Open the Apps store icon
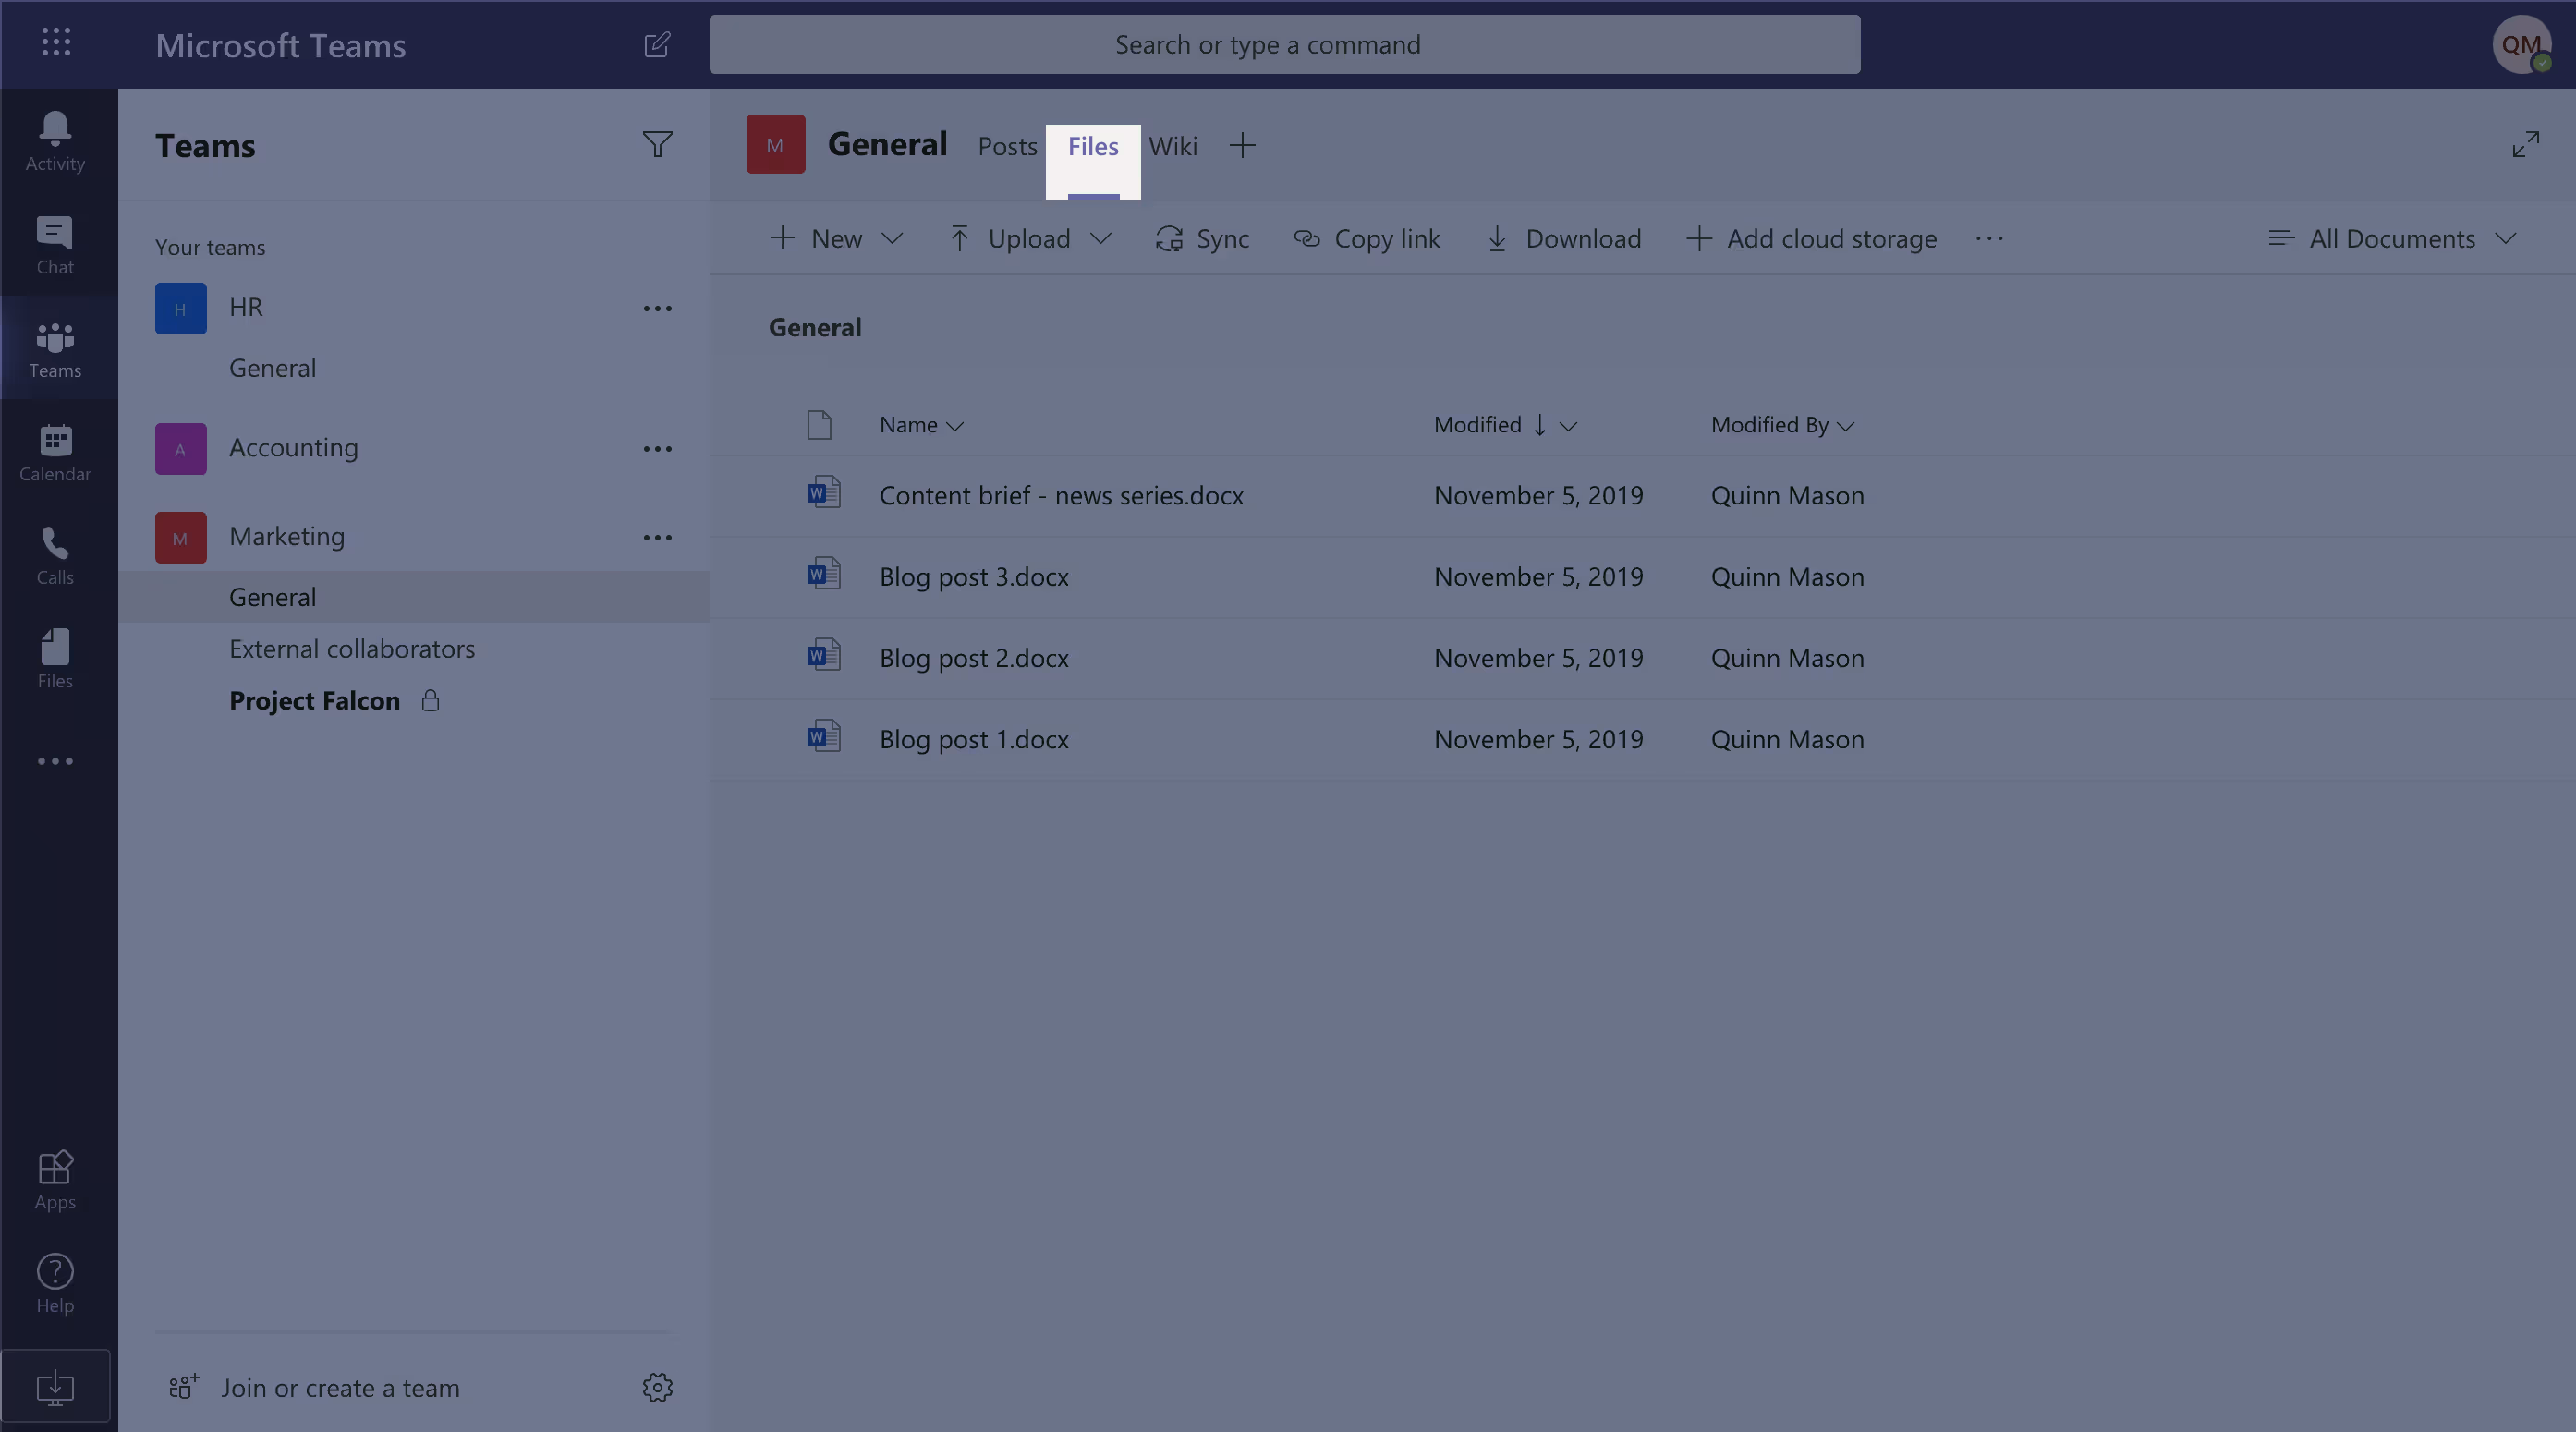2576x1432 pixels. 55,1180
